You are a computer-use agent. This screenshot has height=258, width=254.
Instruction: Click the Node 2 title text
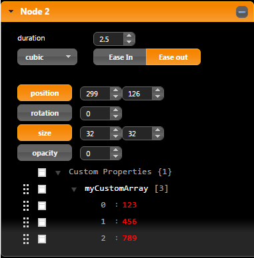[35, 11]
